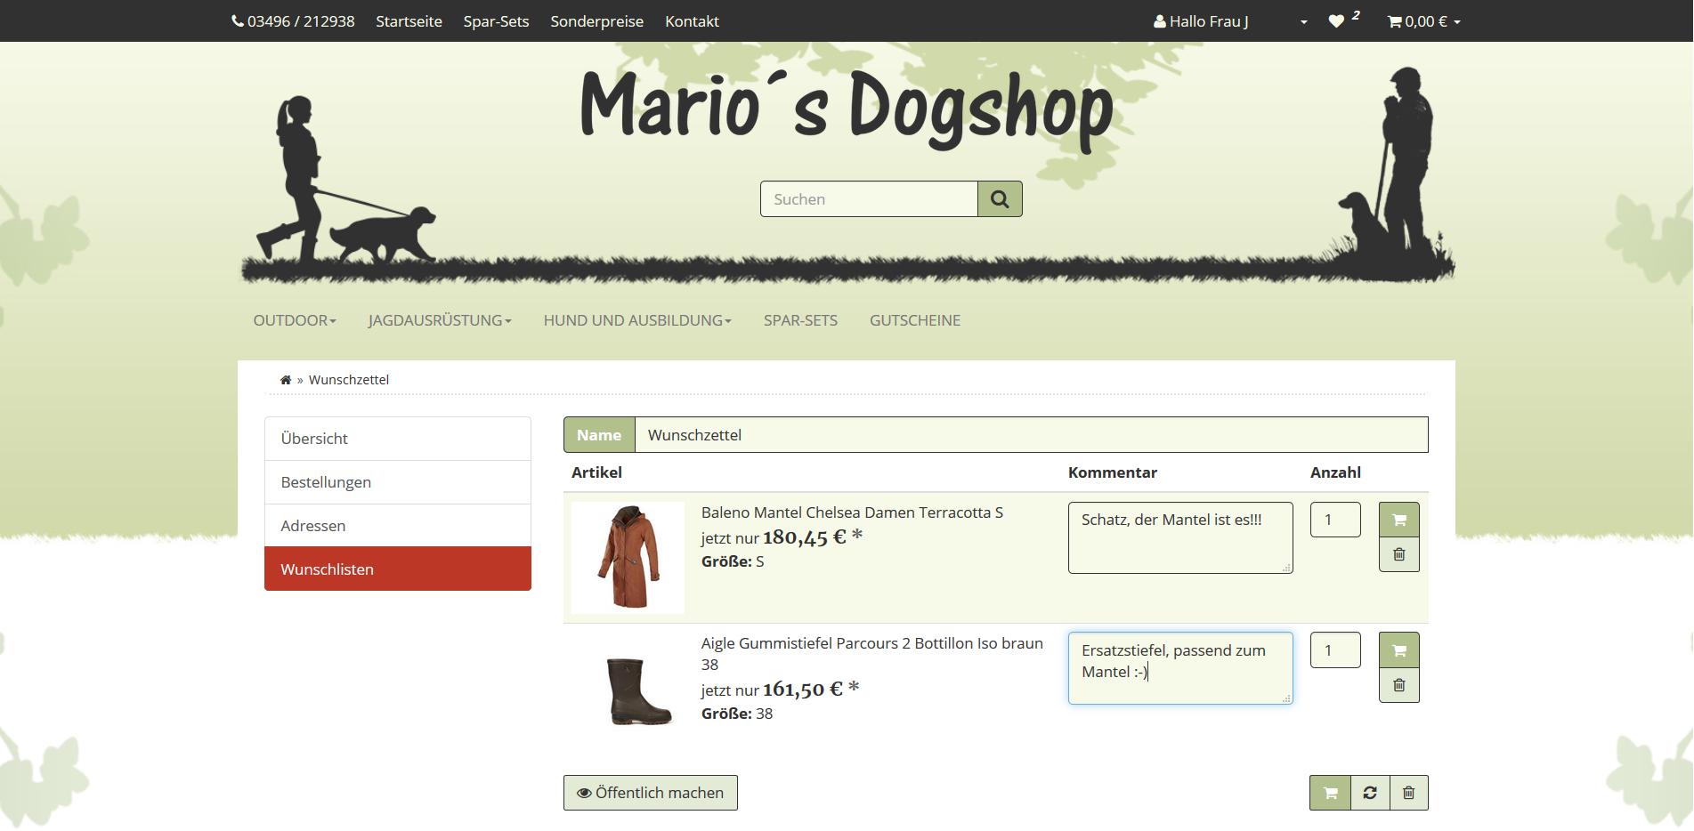This screenshot has height=831, width=1694.
Task: Click quantity field for Baleno Mantel
Action: (1335, 520)
